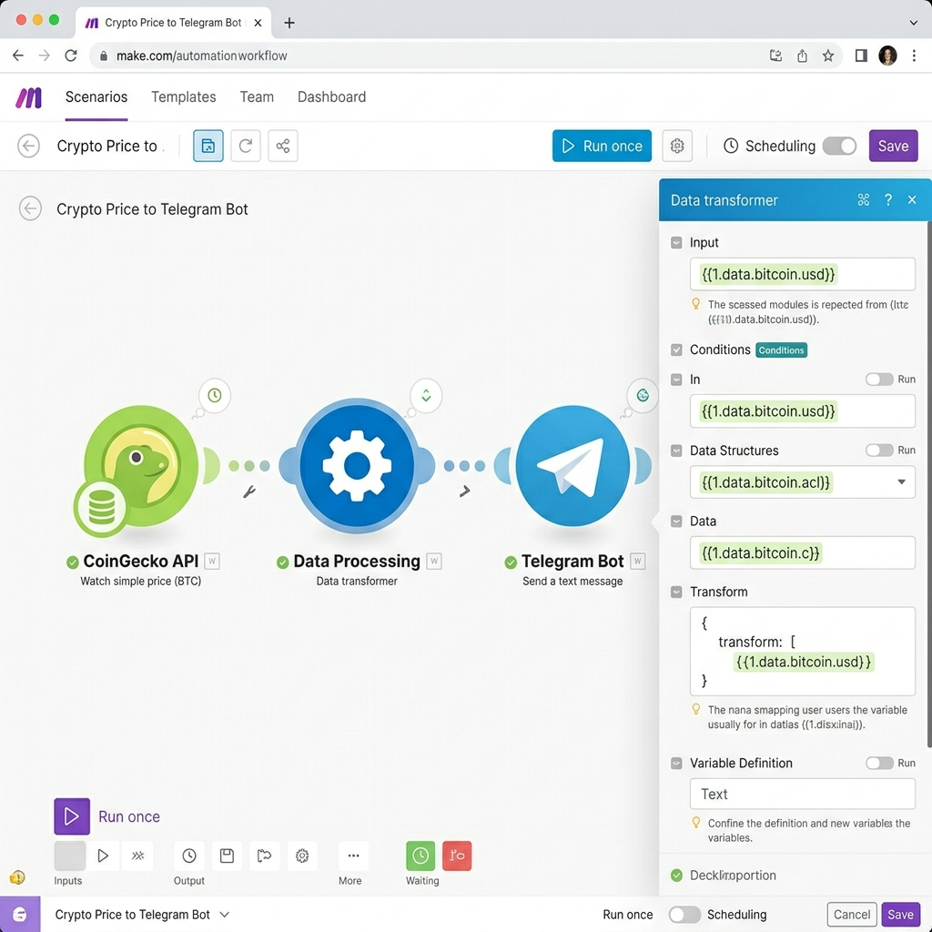Open the Crypto Price to Telegram Bot dropdown
Viewport: 932px width, 932px height.
coord(142,914)
